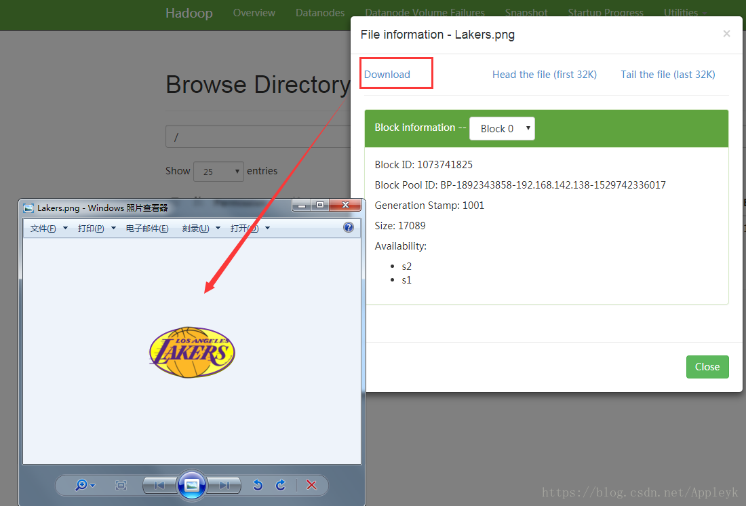Open zoom magnifier in photo viewer

pyautogui.click(x=85, y=485)
